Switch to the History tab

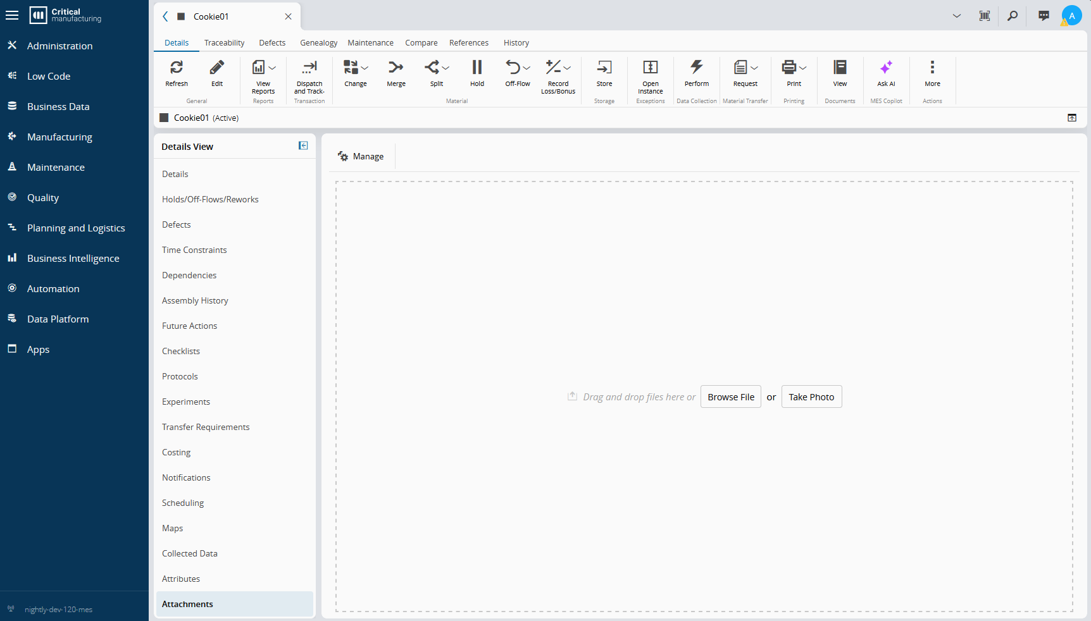click(516, 42)
